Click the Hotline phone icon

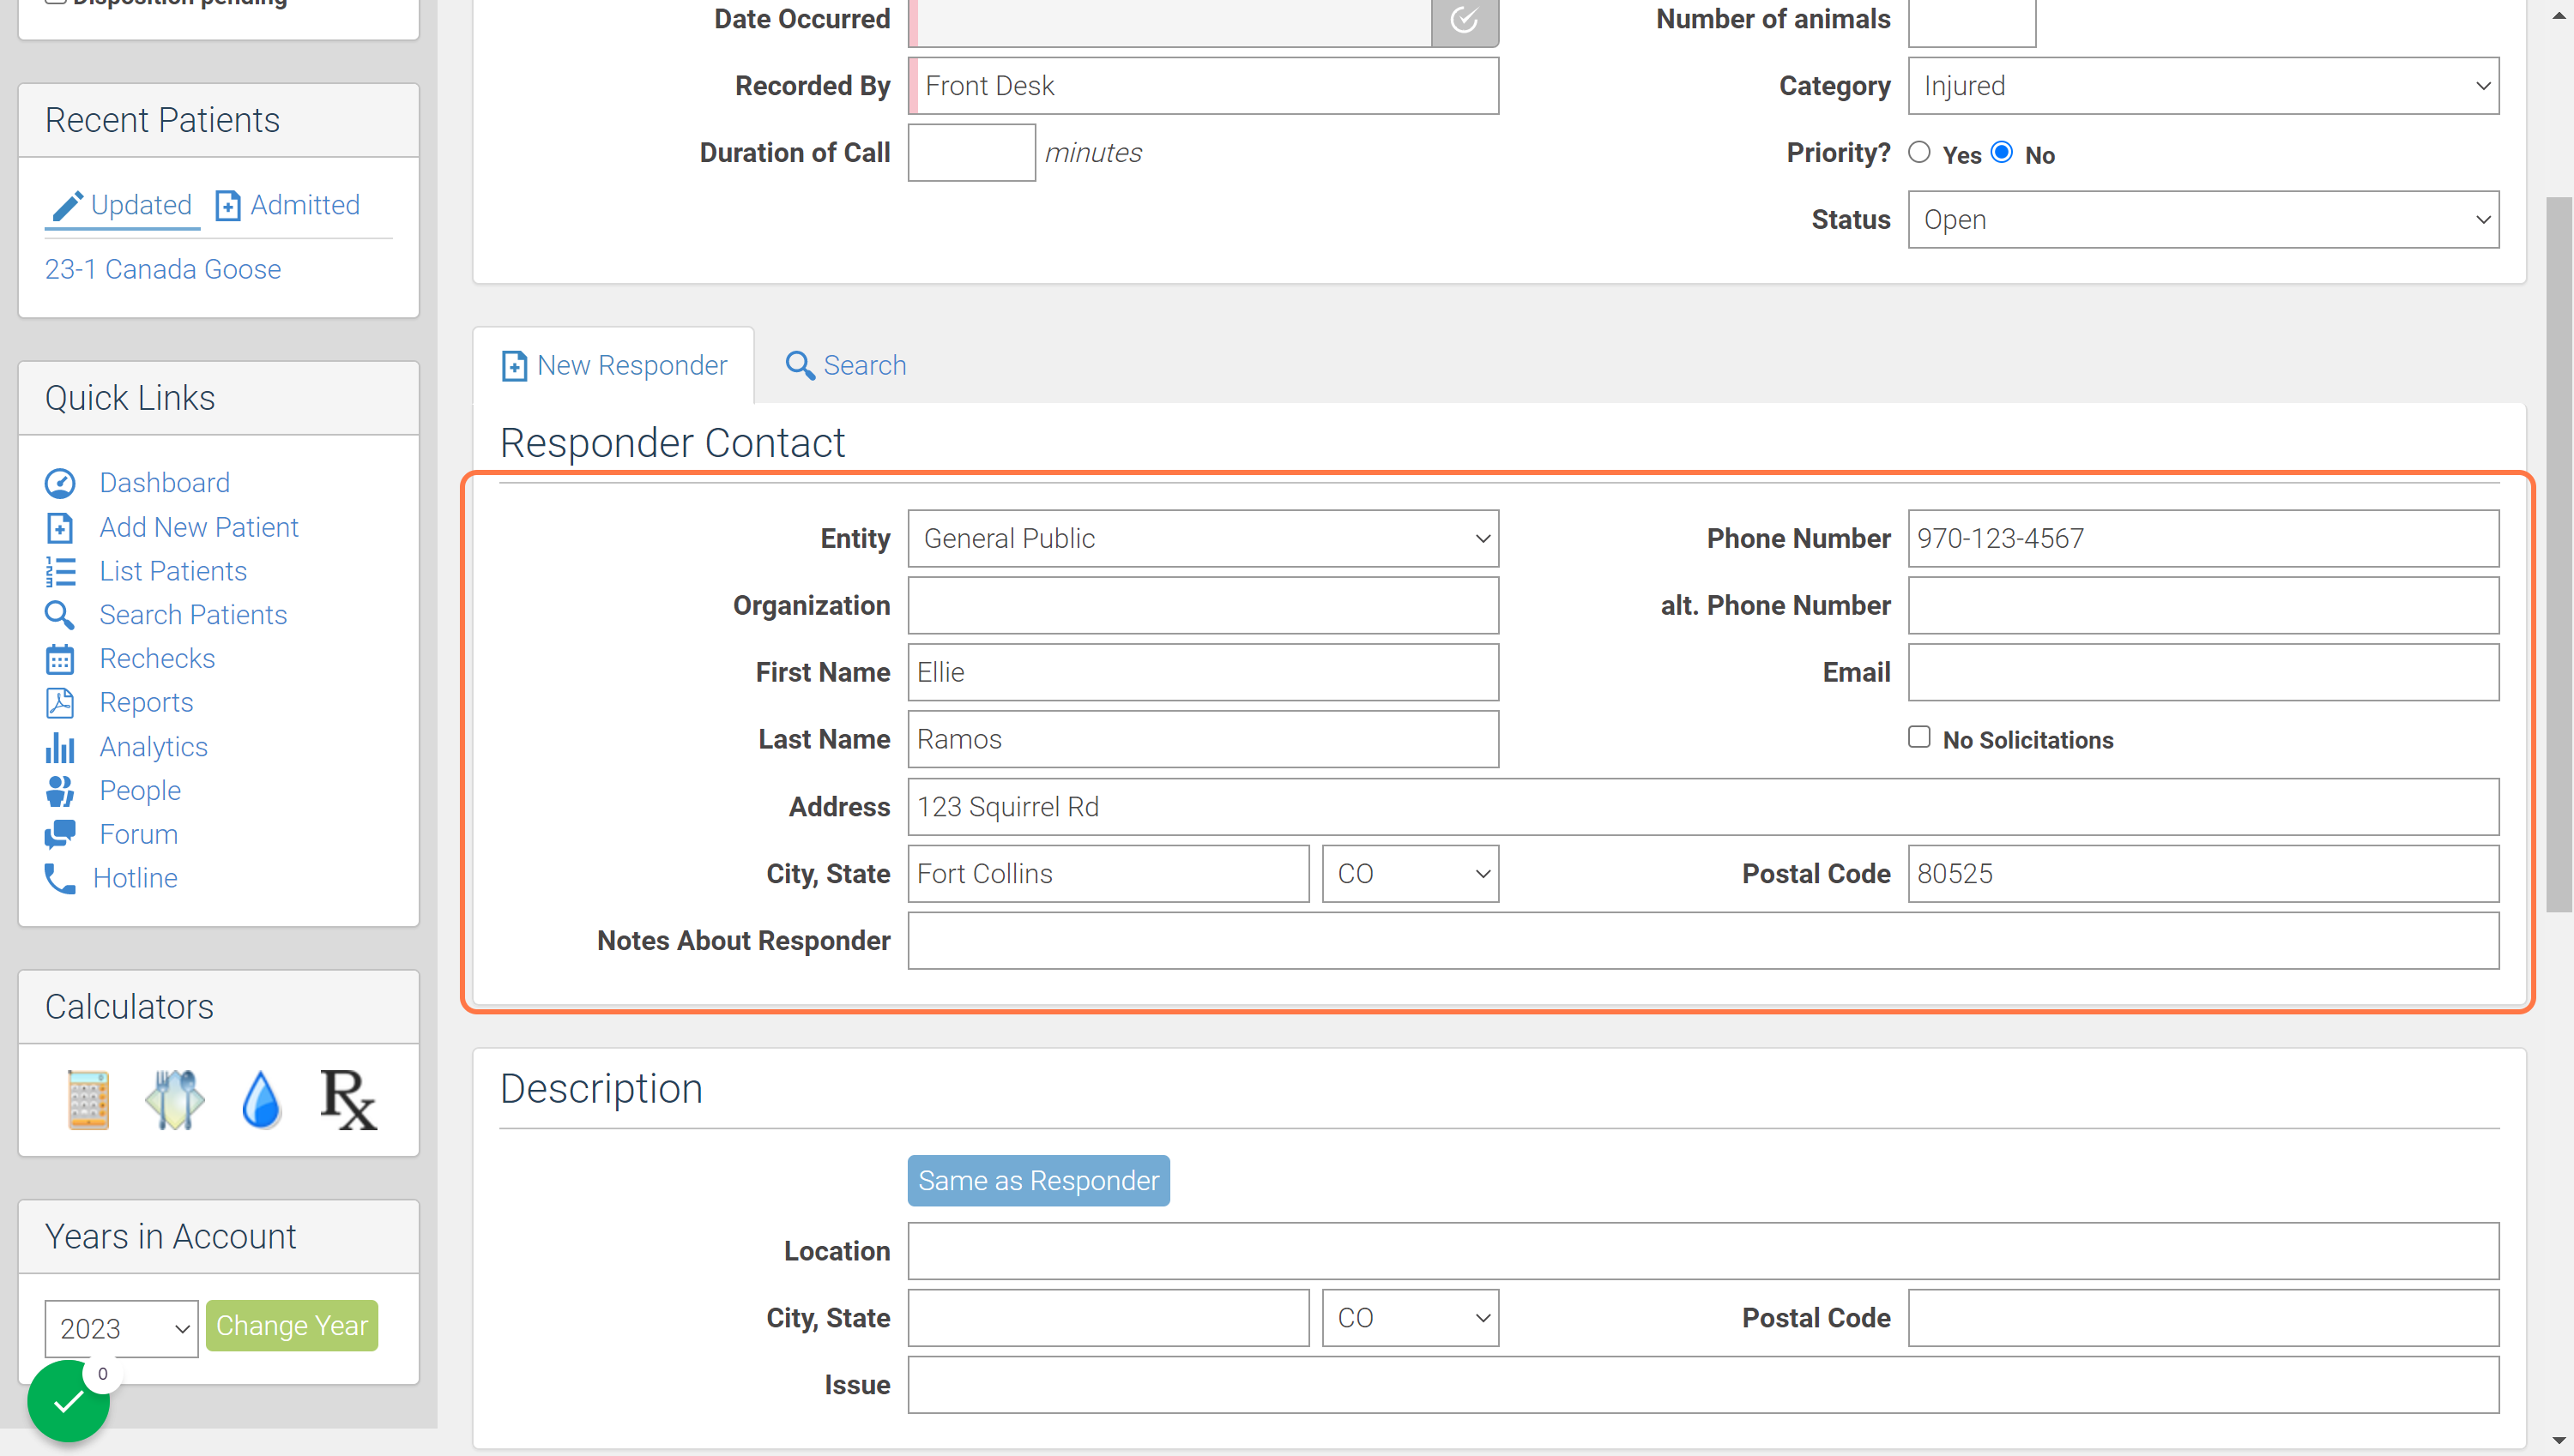60,878
